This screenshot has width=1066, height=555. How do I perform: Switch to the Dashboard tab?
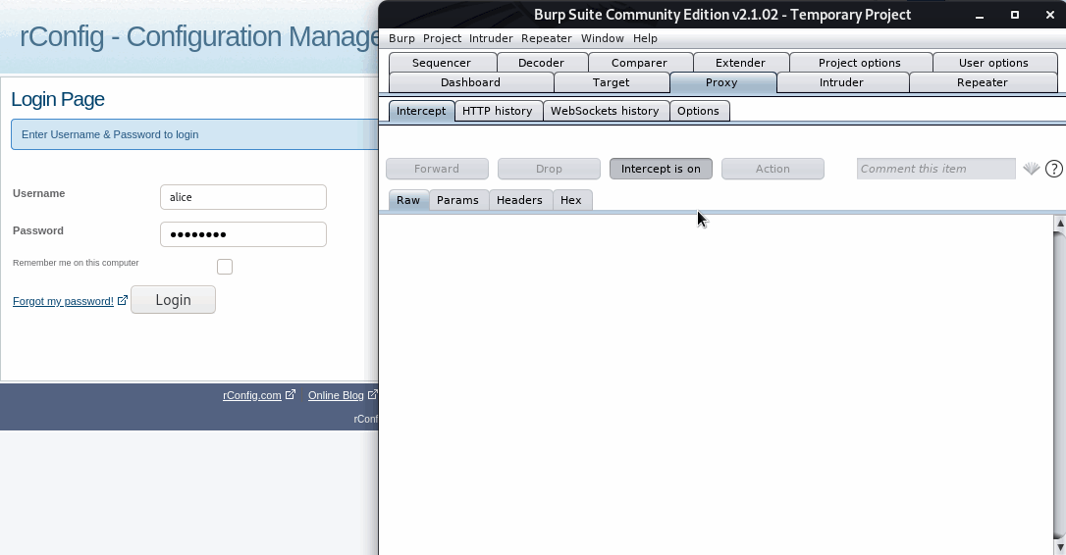(470, 82)
